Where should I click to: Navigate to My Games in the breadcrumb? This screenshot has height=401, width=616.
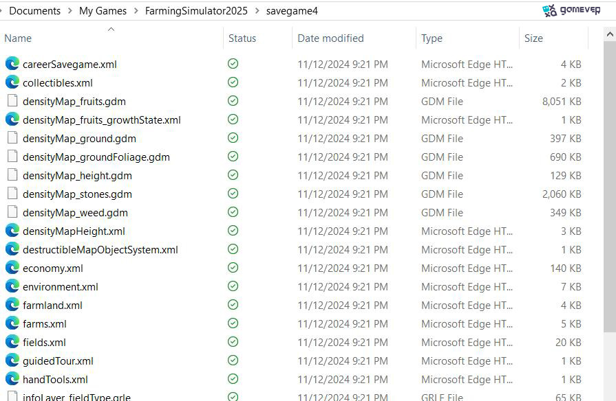[103, 11]
